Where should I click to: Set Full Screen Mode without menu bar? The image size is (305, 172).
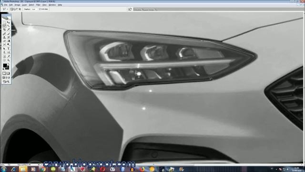tap(9, 77)
